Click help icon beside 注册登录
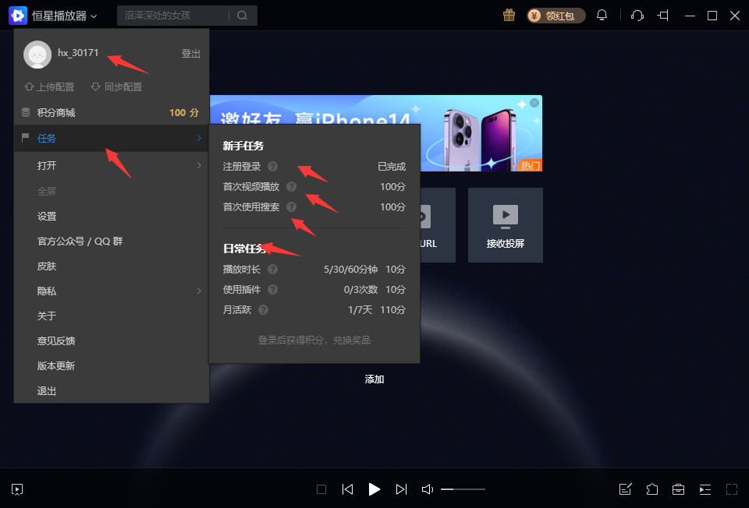749x508 pixels. [273, 167]
